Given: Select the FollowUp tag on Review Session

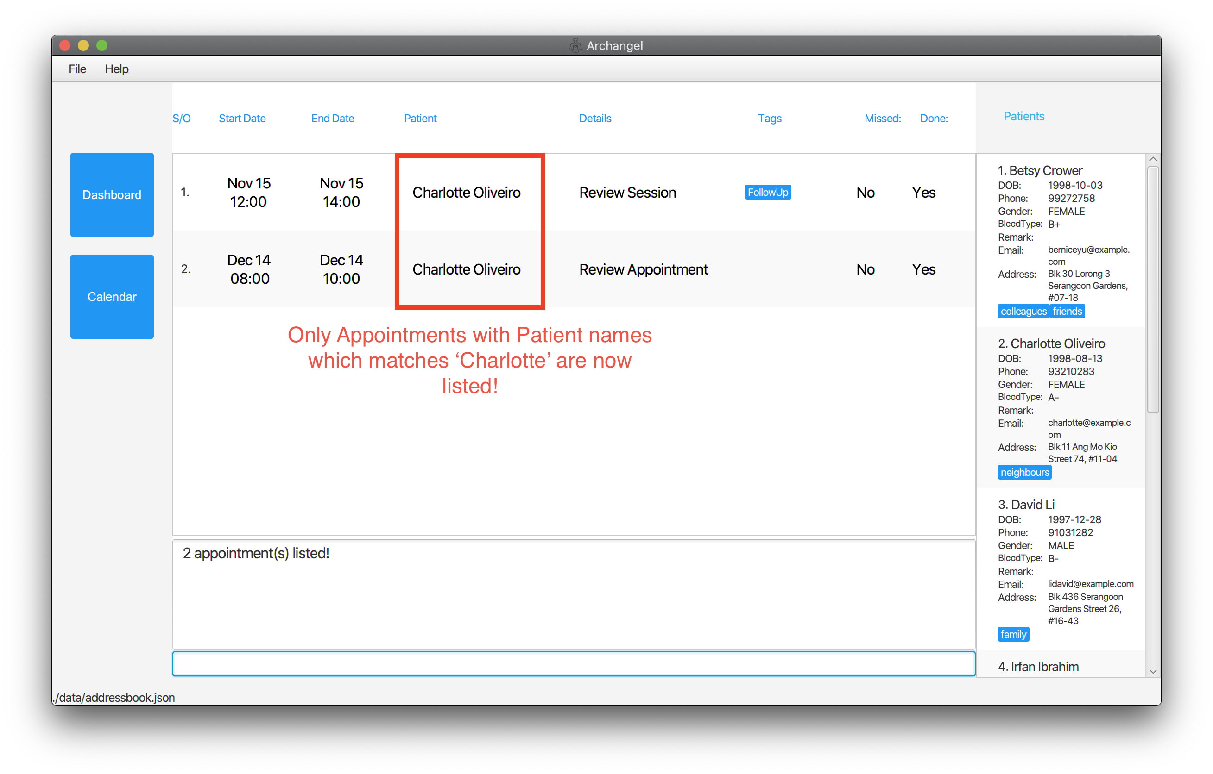Looking at the screenshot, I should click(x=767, y=192).
